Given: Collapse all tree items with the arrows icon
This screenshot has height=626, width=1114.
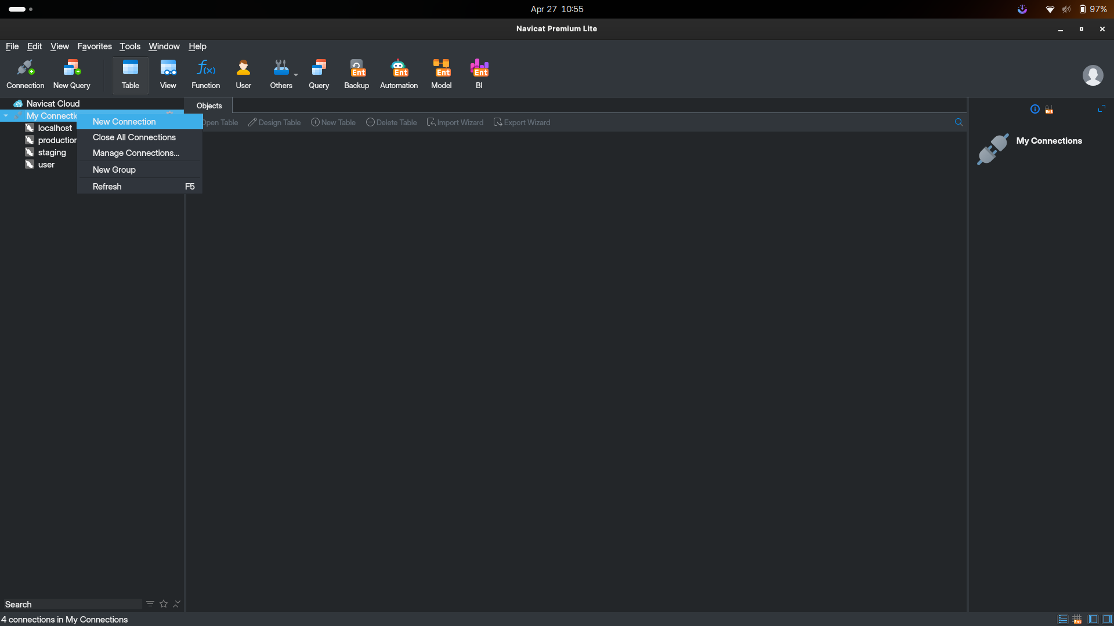Looking at the screenshot, I should [x=177, y=604].
